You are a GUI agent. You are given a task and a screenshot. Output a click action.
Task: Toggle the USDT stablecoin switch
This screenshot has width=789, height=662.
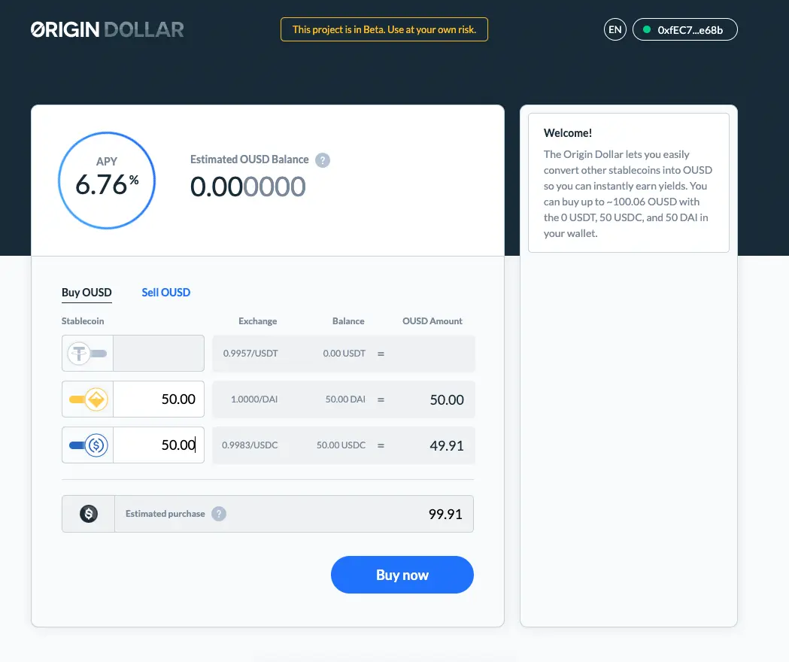click(x=87, y=354)
